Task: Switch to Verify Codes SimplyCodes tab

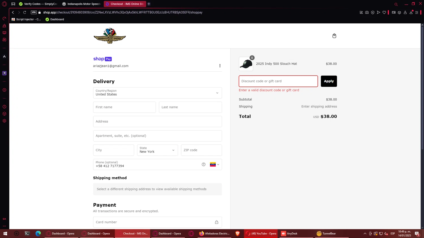Action: click(x=38, y=4)
